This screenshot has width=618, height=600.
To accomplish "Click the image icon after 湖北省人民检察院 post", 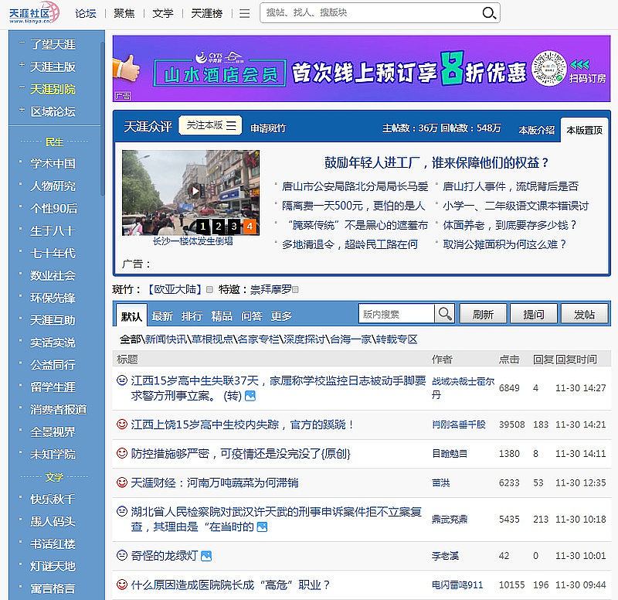I will pyautogui.click(x=262, y=527).
